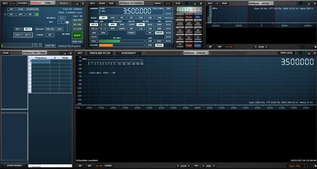Enable the NR noise reduction button

(150, 33)
